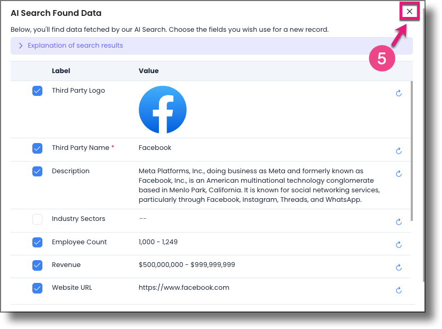Close the AI Search Found Data dialog
This screenshot has height=329, width=442.
[x=409, y=11]
